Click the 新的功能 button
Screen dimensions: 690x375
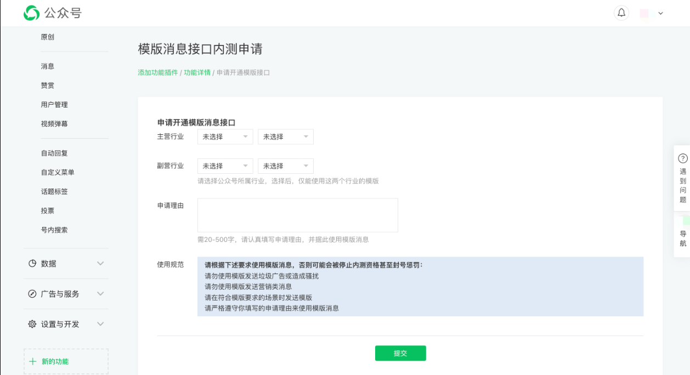pos(66,362)
